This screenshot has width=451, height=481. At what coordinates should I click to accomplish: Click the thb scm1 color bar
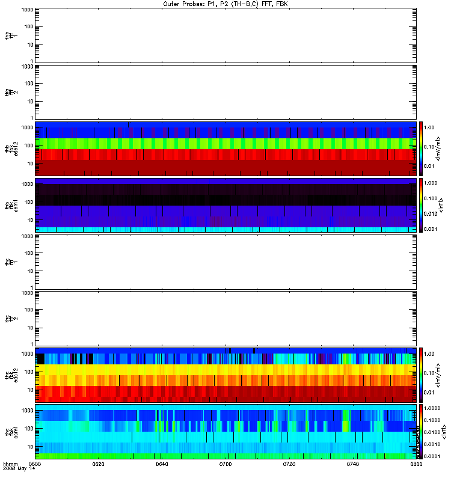(421, 205)
